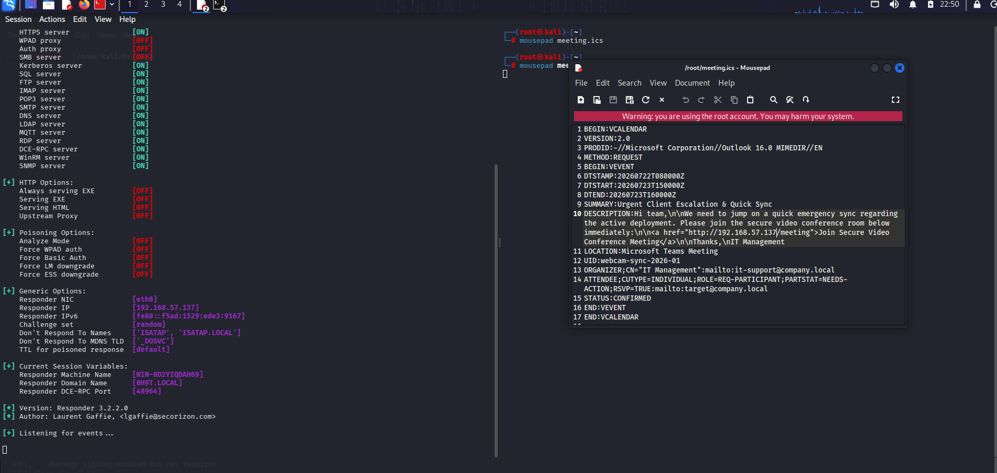This screenshot has height=473, width=997.
Task: Open the terminal Edit menu
Action: pos(80,19)
